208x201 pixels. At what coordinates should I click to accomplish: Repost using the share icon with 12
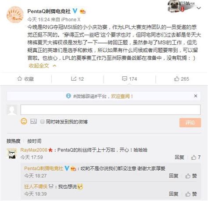(77, 79)
